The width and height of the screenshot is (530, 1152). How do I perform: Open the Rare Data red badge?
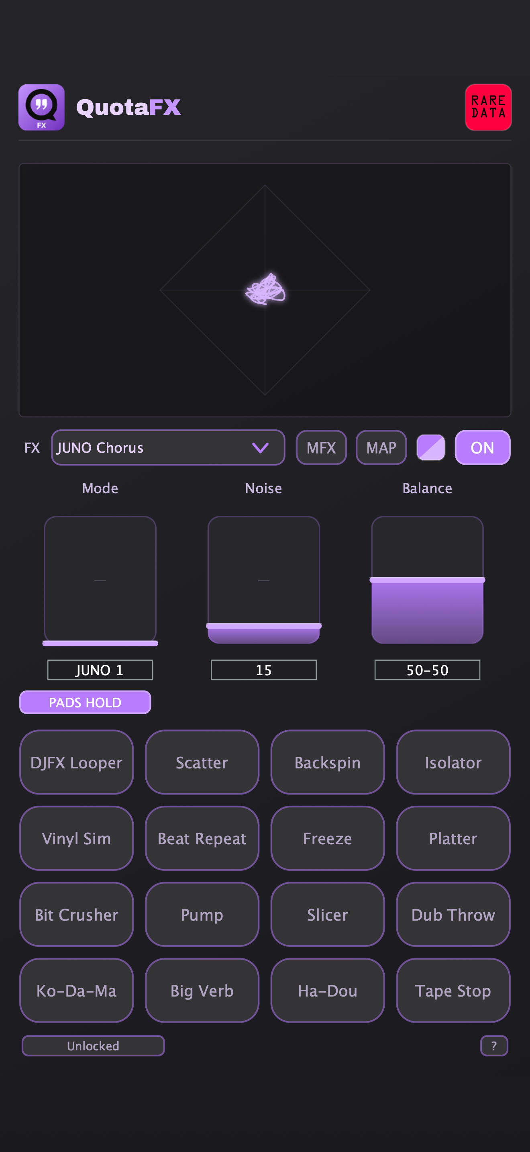[488, 107]
